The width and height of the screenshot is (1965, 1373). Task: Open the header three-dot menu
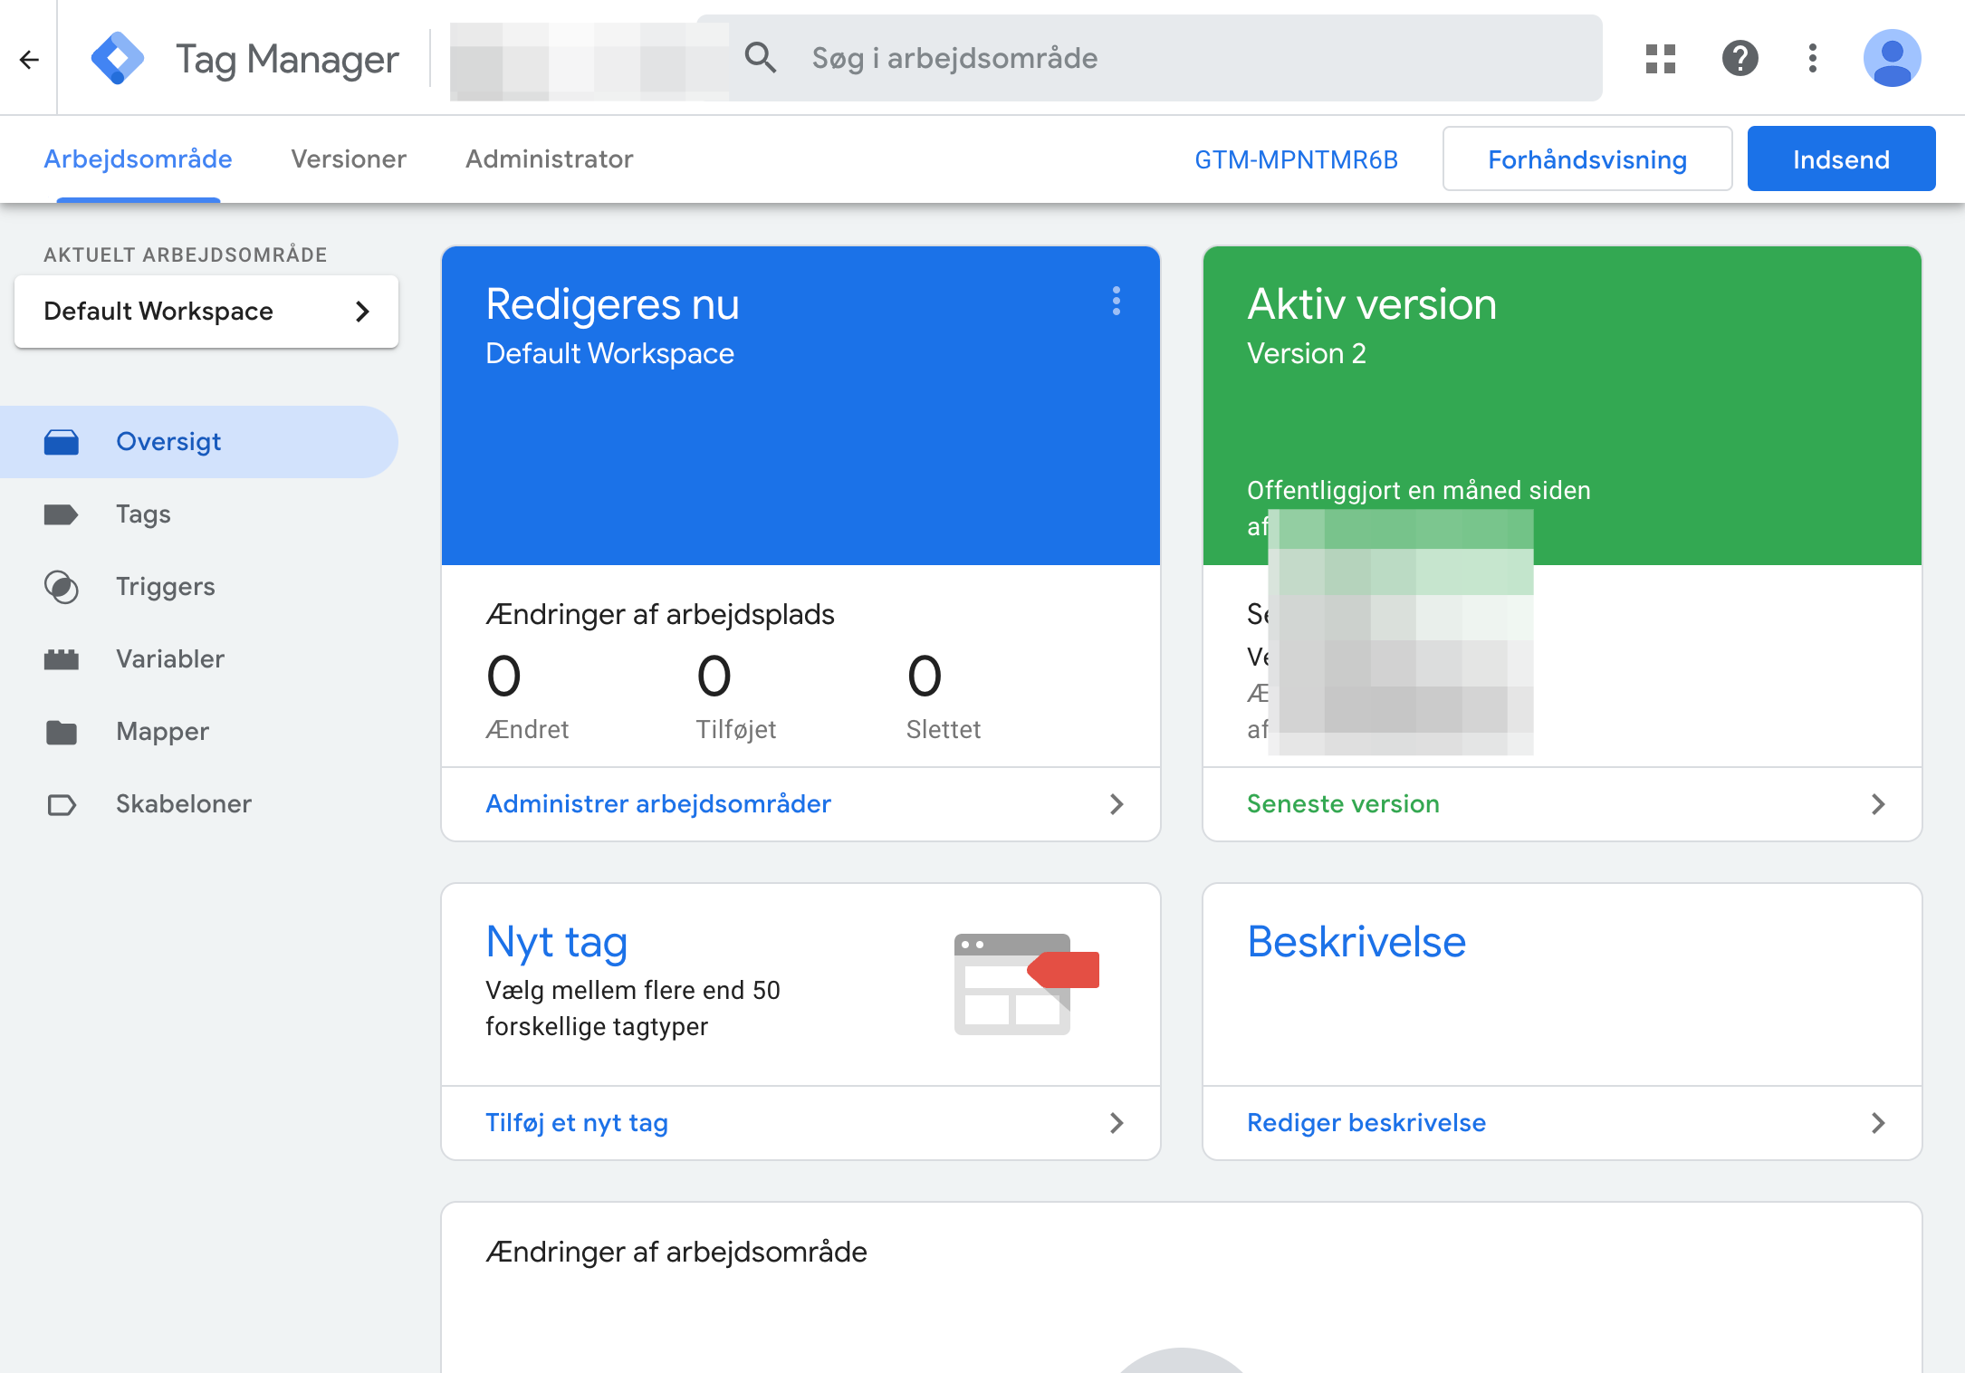(1813, 59)
